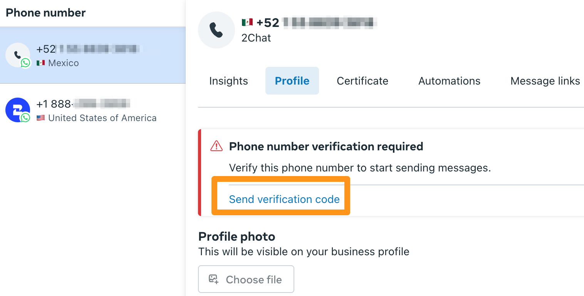Click the Send verification code link

click(x=284, y=199)
